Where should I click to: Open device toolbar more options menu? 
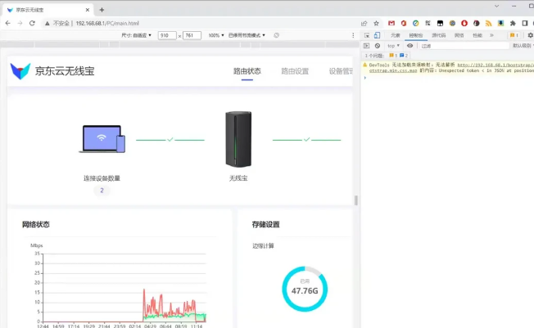[x=353, y=35]
